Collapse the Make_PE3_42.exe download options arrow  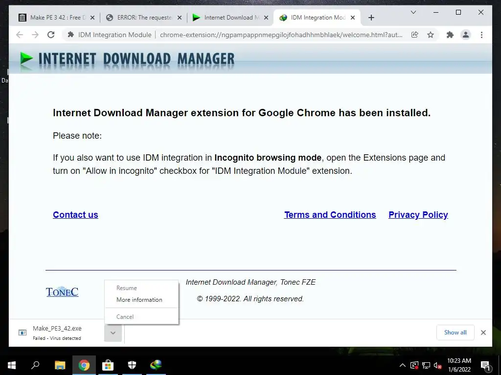[x=113, y=333]
